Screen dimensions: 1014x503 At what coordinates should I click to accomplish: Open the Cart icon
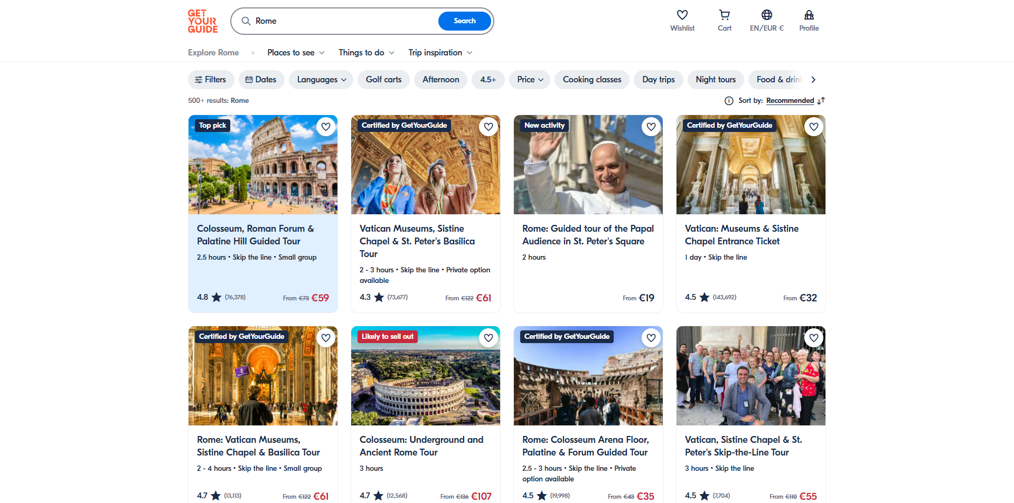725,15
